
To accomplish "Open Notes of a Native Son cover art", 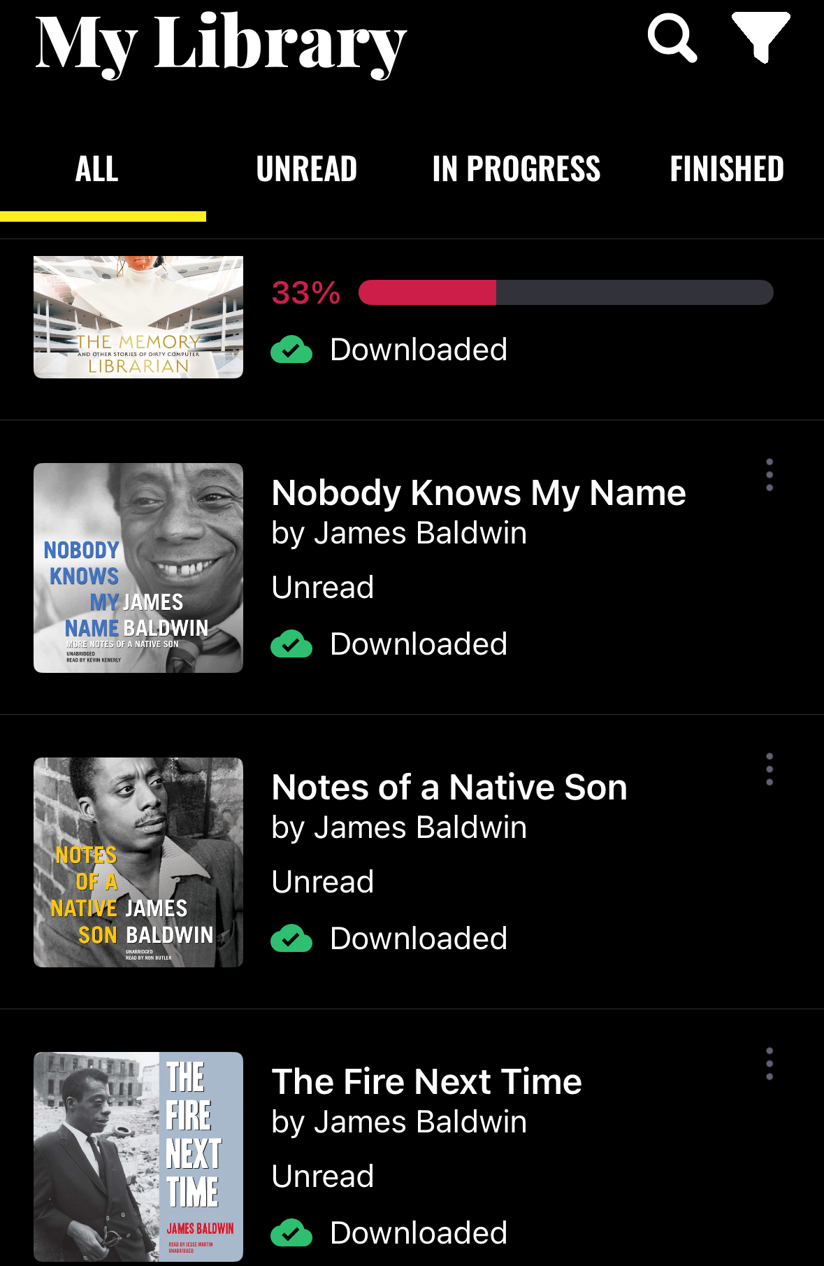I will coord(138,862).
